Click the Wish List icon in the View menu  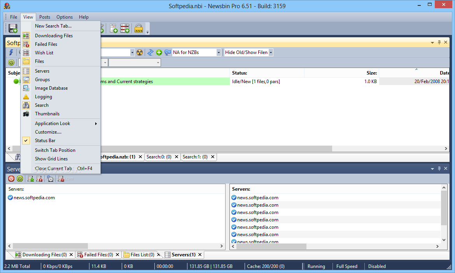click(x=26, y=53)
